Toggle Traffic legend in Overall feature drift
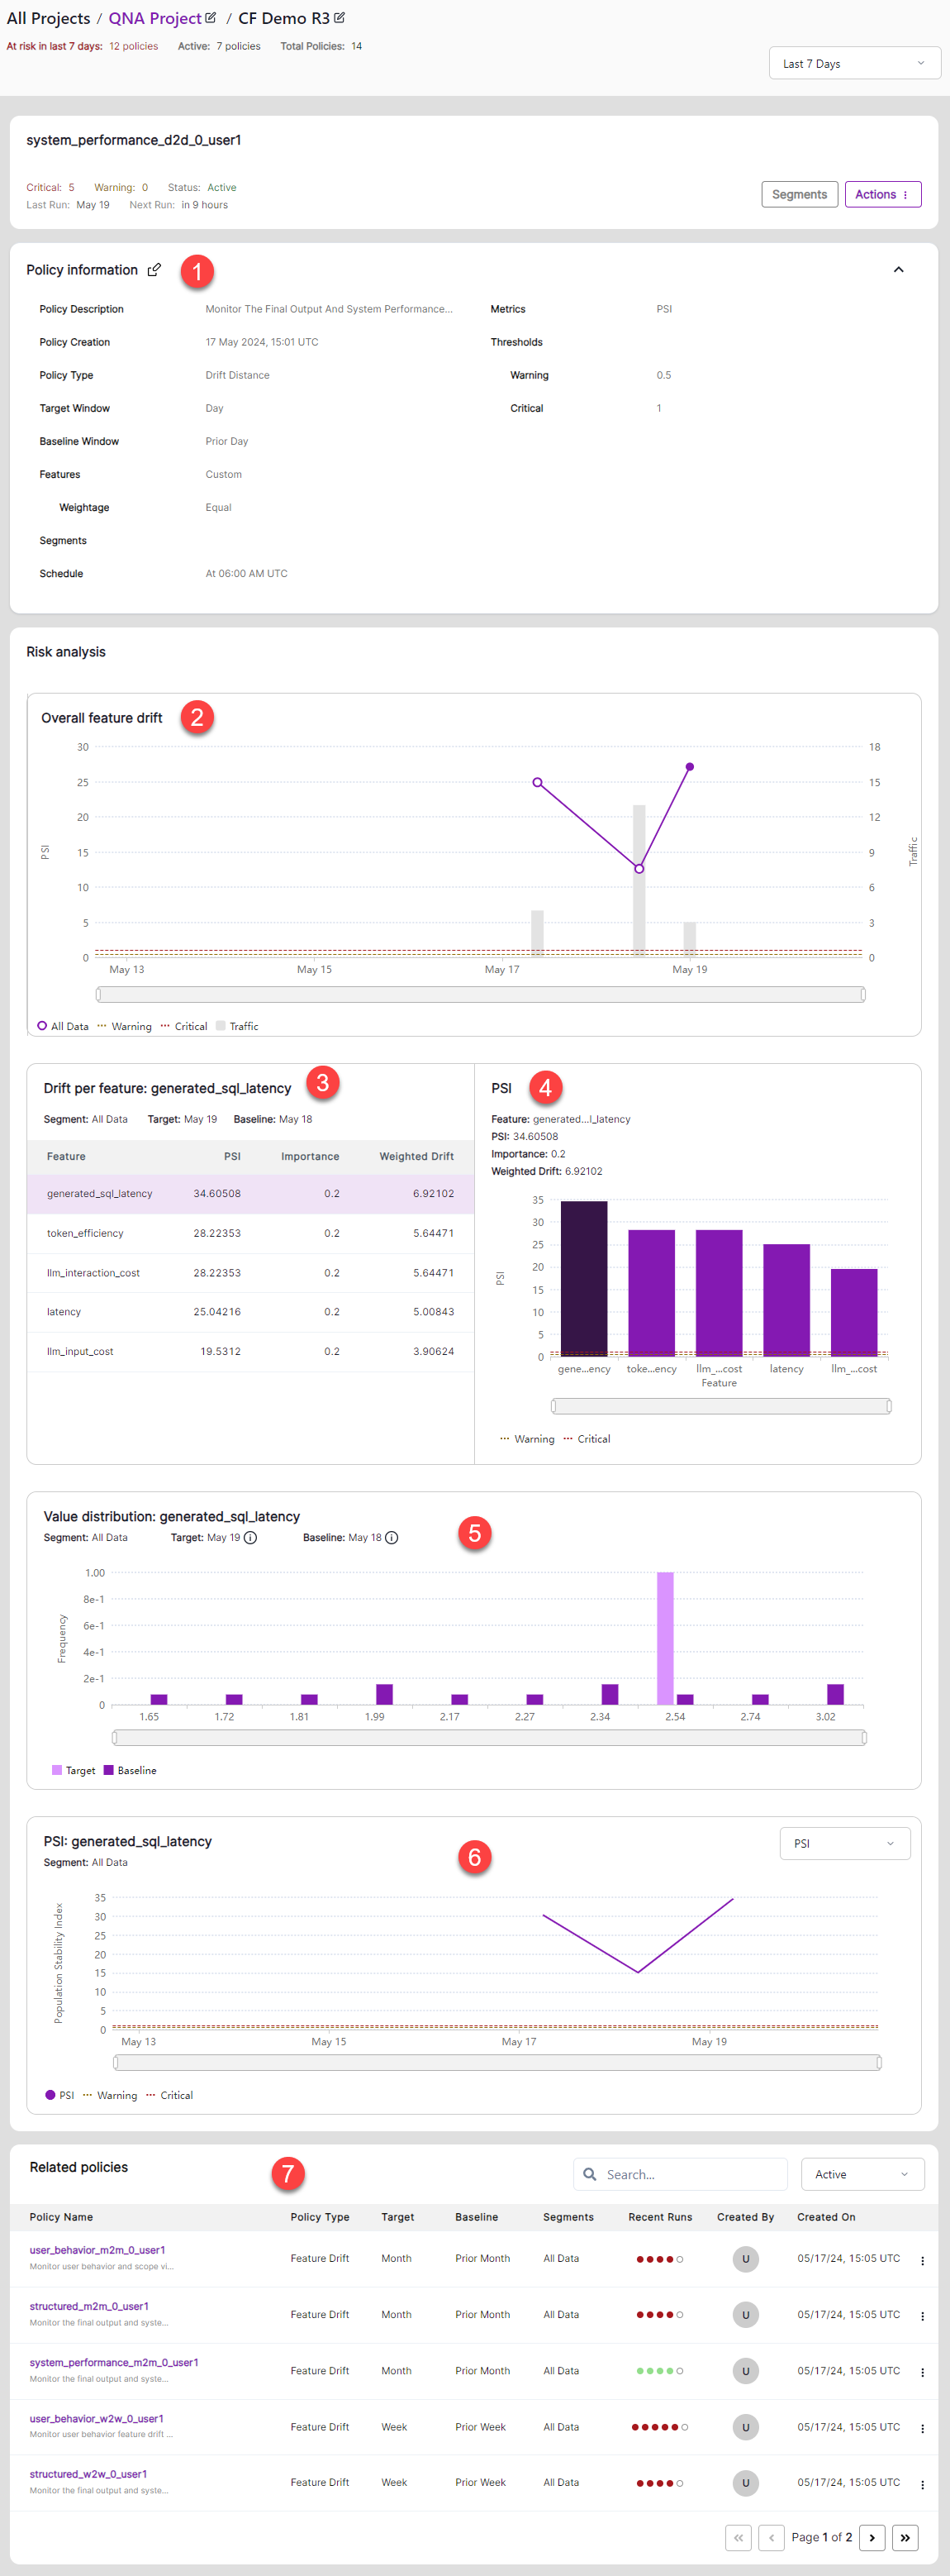The width and height of the screenshot is (950, 2576). (237, 1026)
